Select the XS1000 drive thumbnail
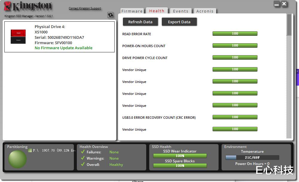 (18, 37)
